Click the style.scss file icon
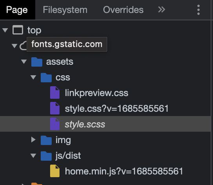Viewport: 213px width, 185px height. 55,124
